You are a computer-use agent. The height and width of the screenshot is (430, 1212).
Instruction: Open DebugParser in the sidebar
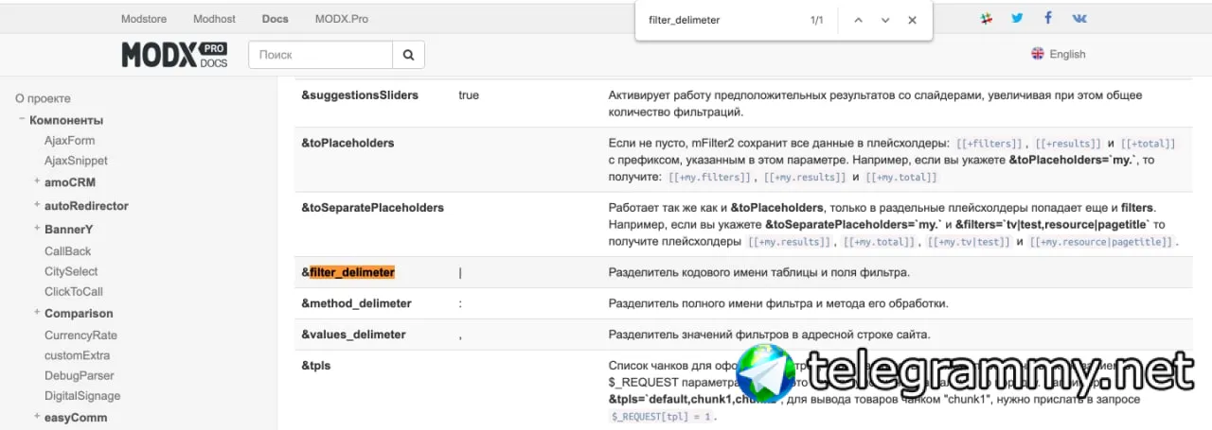click(80, 376)
